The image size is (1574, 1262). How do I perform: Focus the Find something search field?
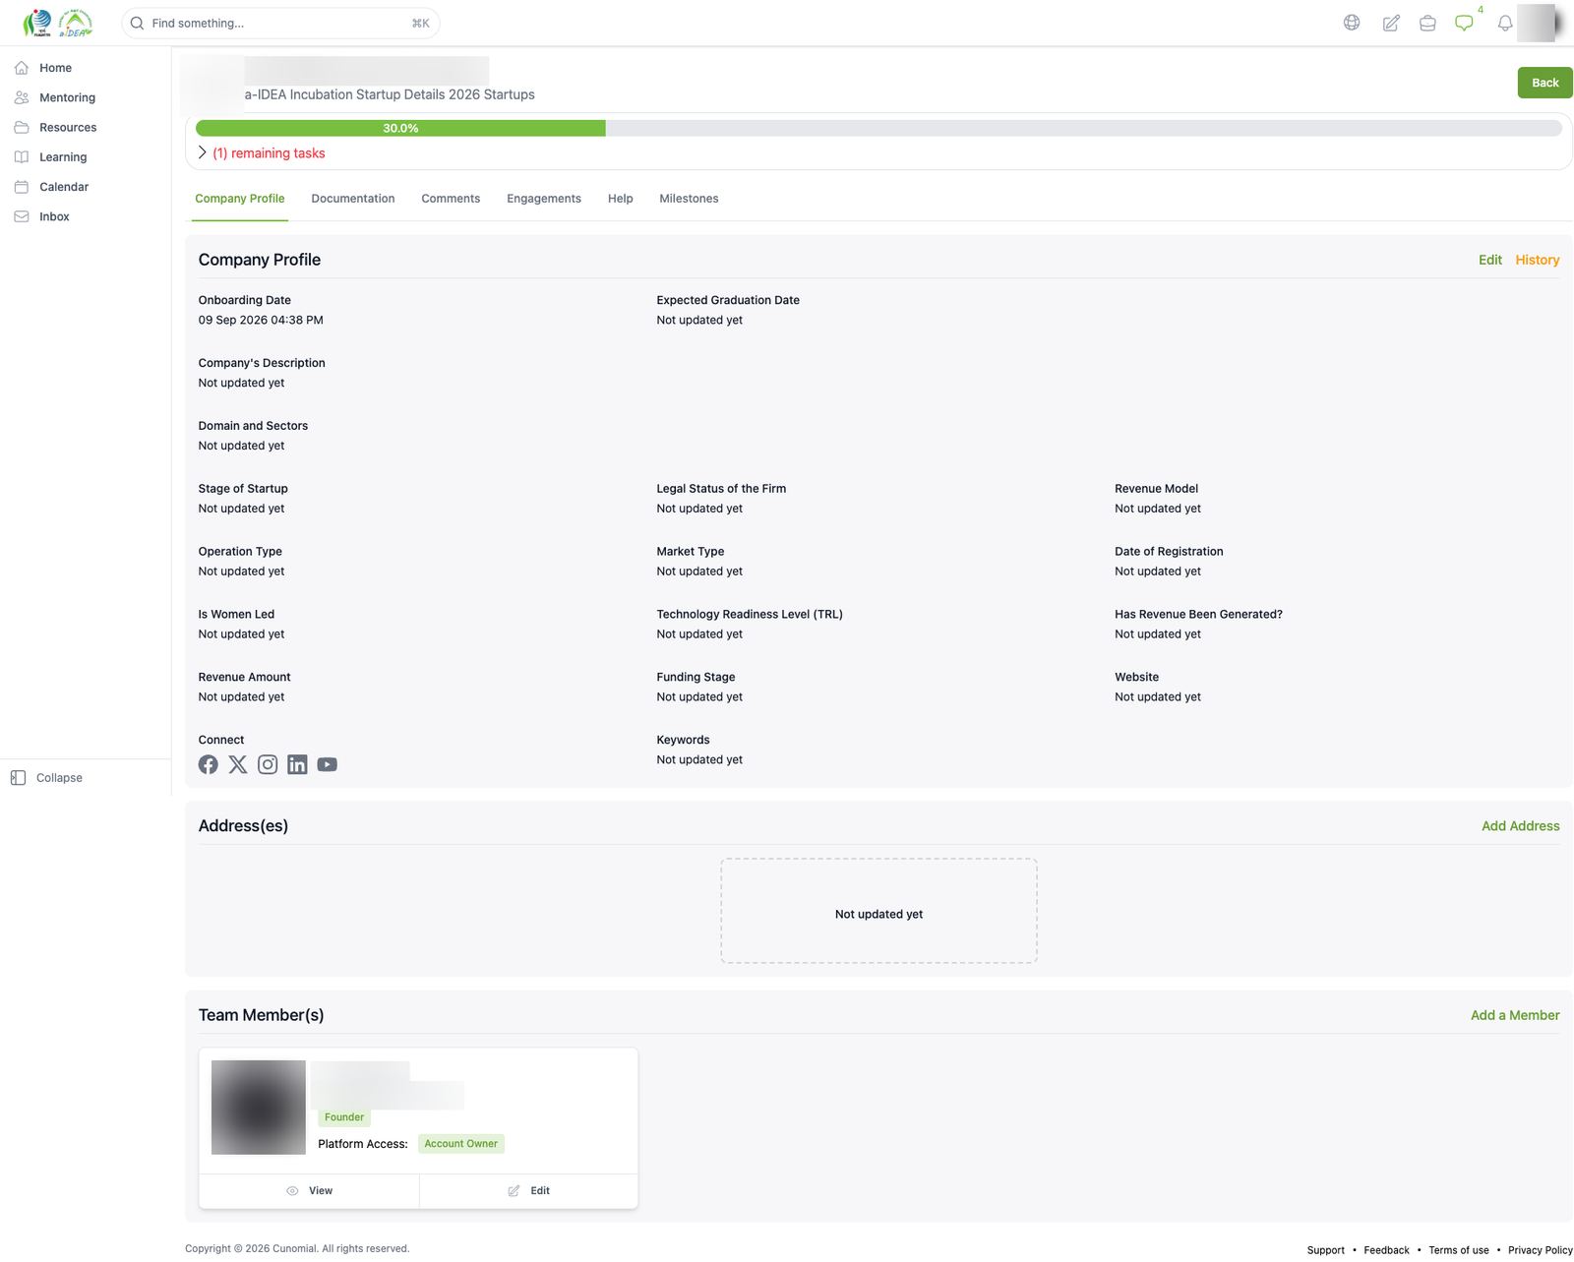click(280, 23)
